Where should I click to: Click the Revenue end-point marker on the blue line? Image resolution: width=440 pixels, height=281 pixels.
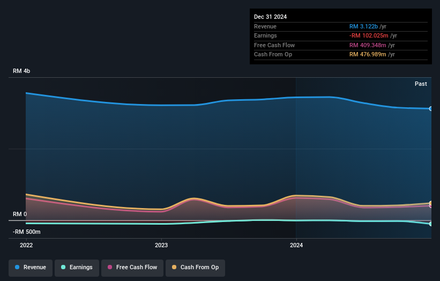click(431, 109)
